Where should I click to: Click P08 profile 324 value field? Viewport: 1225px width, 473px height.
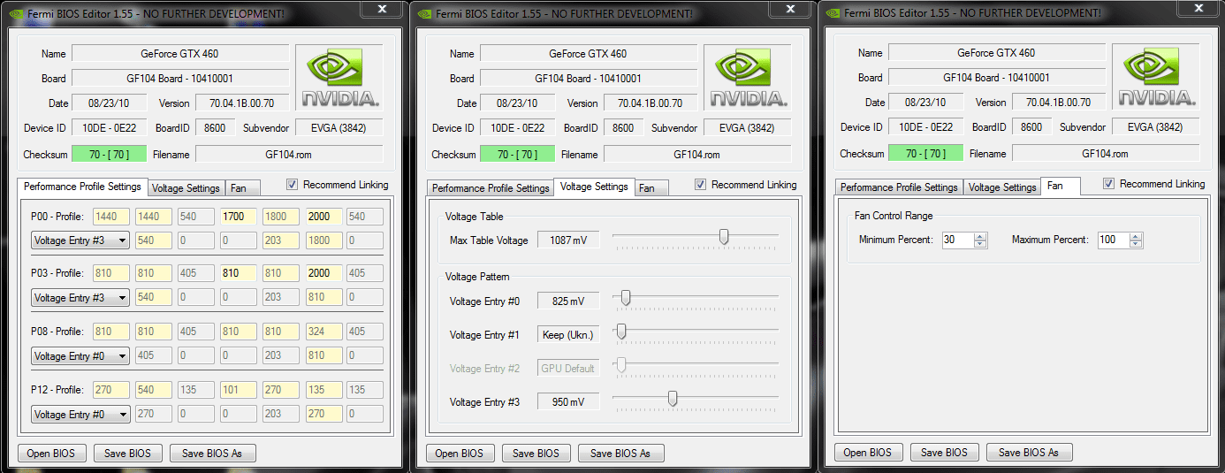tap(323, 332)
